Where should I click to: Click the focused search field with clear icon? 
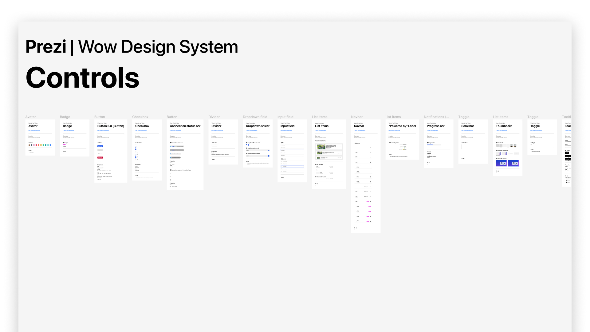[x=292, y=167]
